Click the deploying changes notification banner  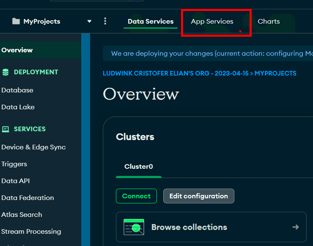coord(208,54)
